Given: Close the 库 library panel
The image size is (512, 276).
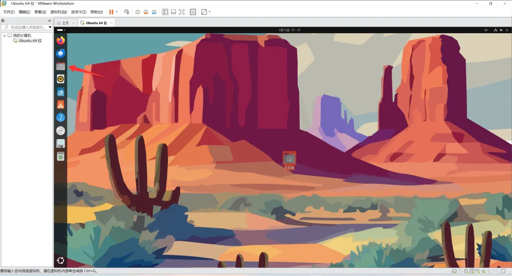Looking at the screenshot, I should [x=49, y=20].
